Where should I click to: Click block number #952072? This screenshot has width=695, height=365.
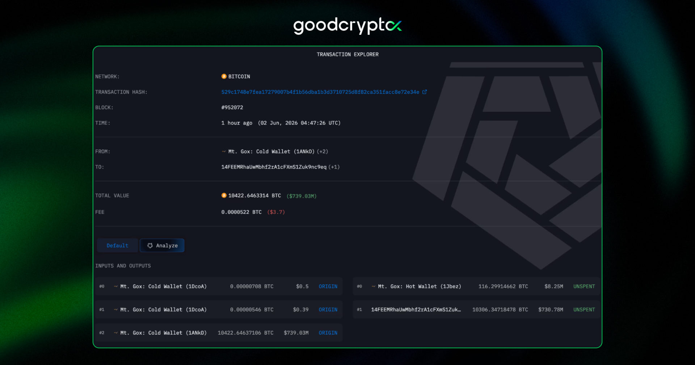click(x=232, y=108)
